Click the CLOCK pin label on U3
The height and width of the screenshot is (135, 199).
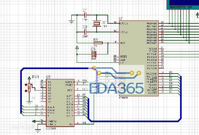point(69,82)
